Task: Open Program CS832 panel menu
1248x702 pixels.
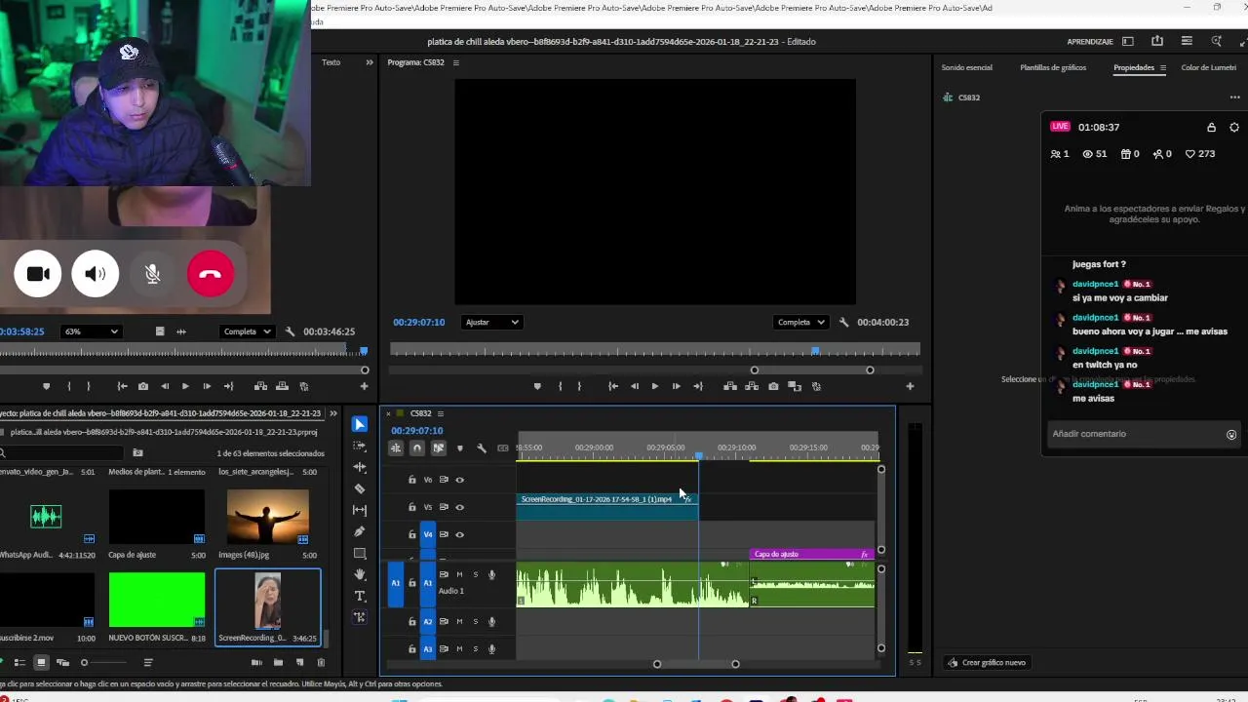Action: click(455, 62)
